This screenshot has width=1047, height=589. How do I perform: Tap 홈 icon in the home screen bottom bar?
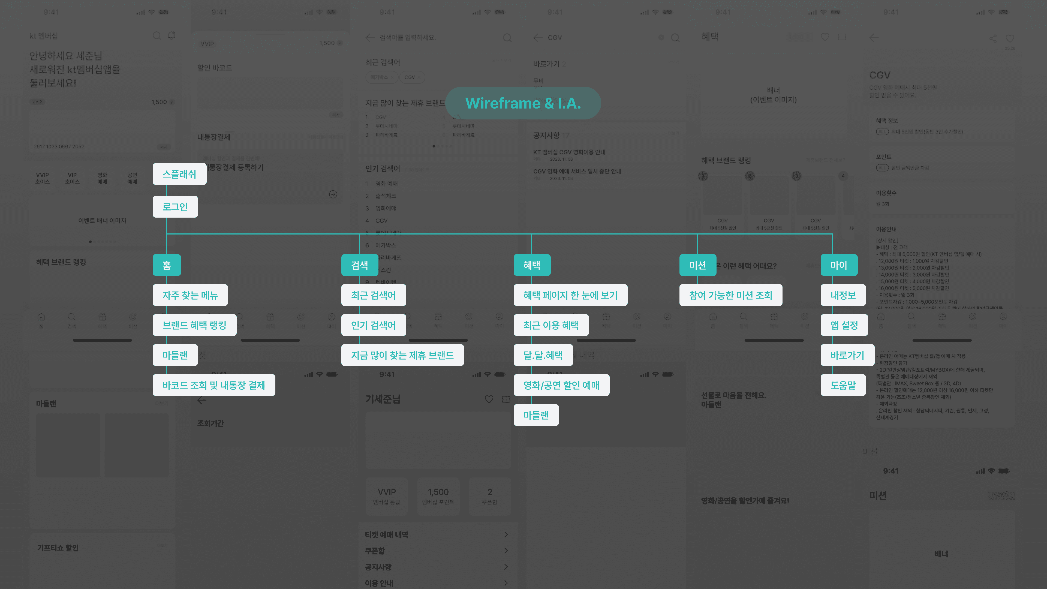[41, 320]
